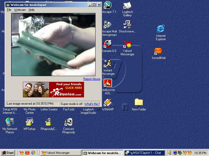Click the monitor icon in system tray
Viewport: 209px width, 156px height.
[175, 153]
